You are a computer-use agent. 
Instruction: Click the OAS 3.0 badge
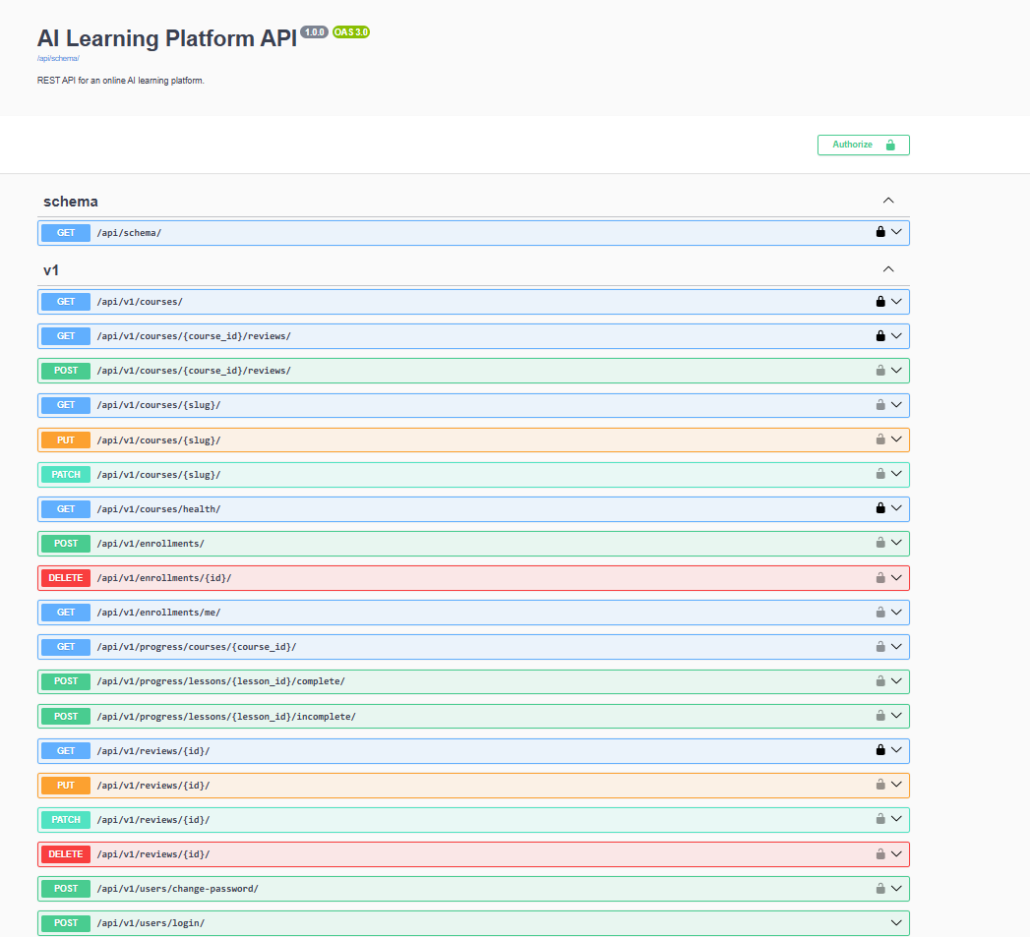tap(351, 32)
